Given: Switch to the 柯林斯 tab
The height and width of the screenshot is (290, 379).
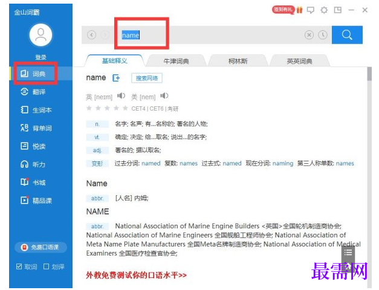Looking at the screenshot, I should 238,61.
